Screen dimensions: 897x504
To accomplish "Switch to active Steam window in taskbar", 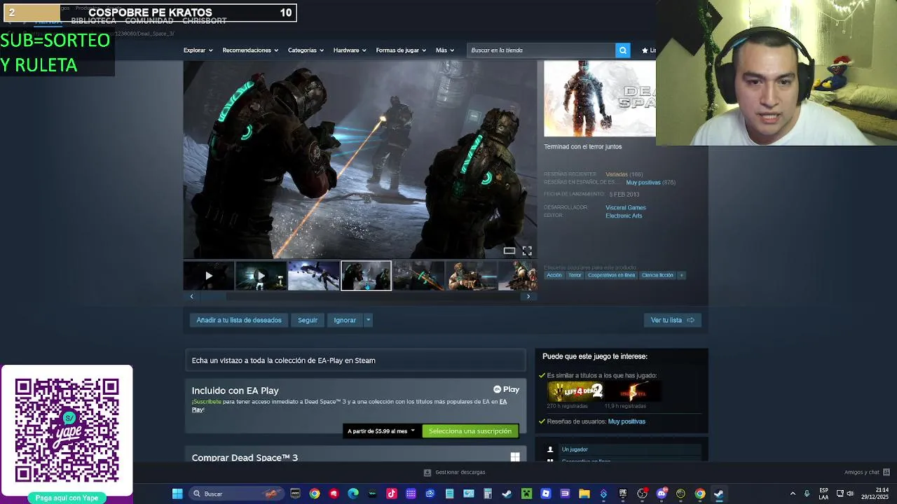I will coord(719,493).
